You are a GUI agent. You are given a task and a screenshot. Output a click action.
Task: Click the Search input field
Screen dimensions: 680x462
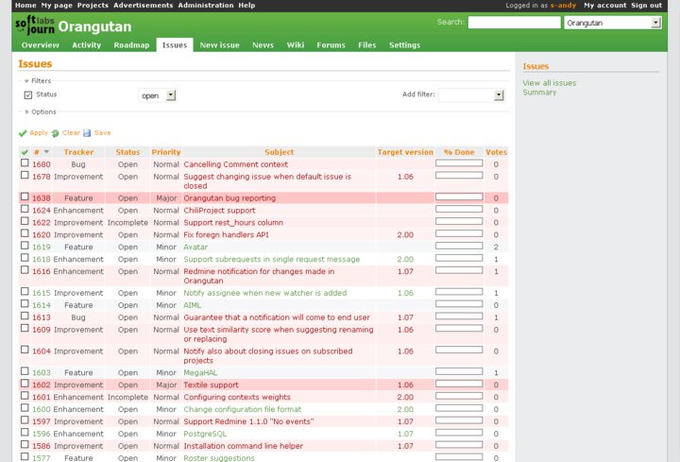514,23
